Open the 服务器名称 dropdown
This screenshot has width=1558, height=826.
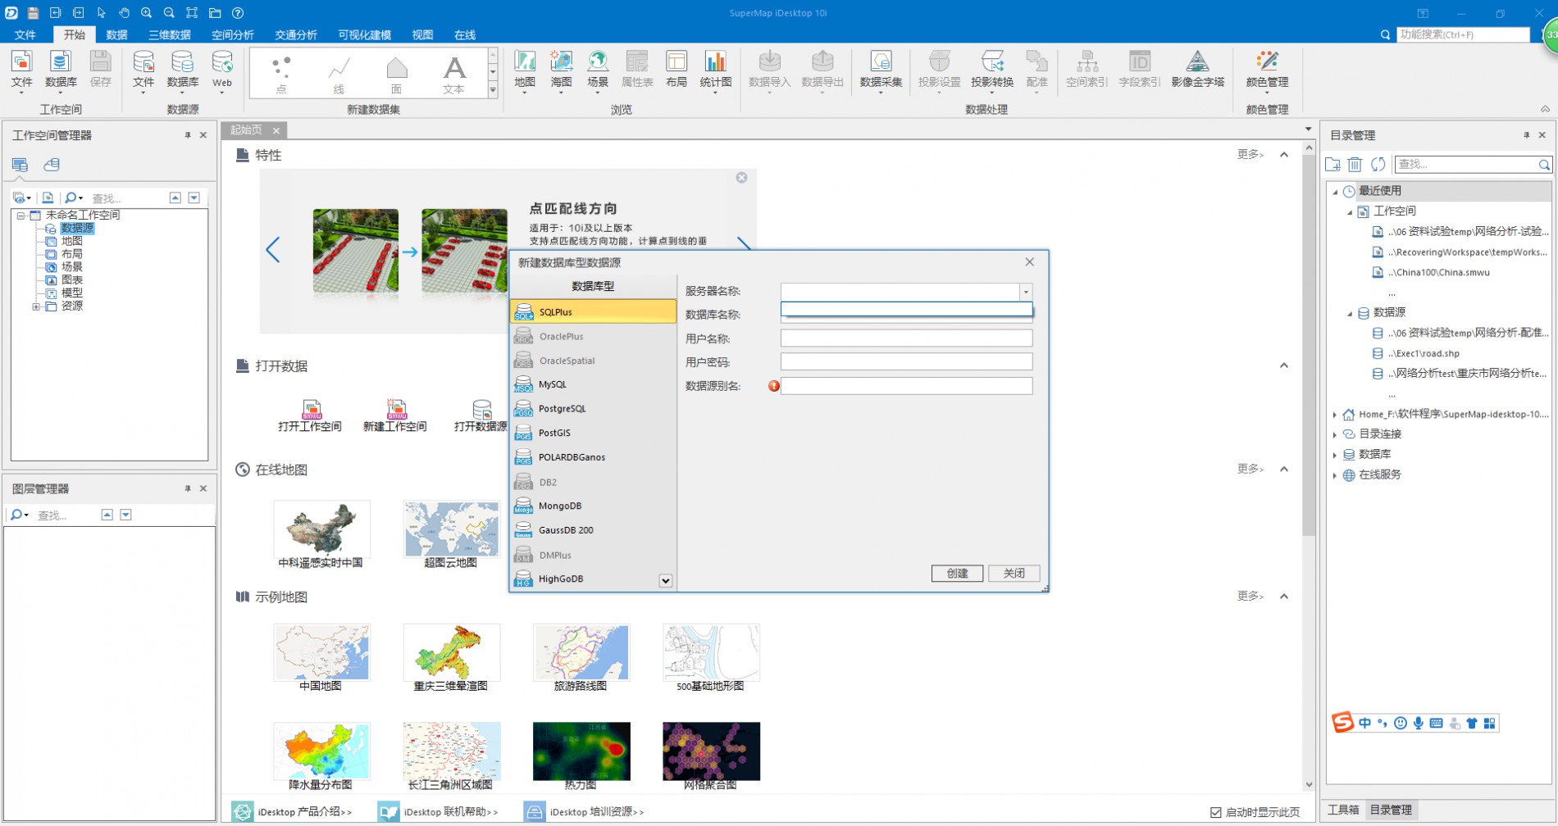click(x=1025, y=292)
